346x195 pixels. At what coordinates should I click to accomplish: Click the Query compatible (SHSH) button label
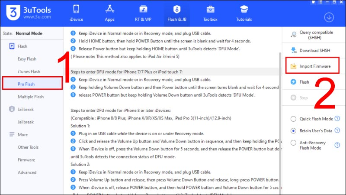click(316, 35)
